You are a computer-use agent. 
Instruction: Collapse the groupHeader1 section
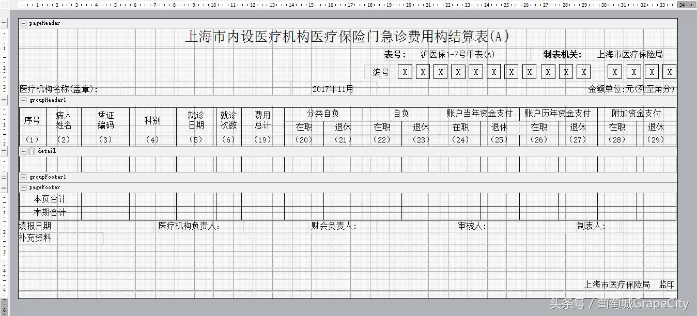coord(23,100)
